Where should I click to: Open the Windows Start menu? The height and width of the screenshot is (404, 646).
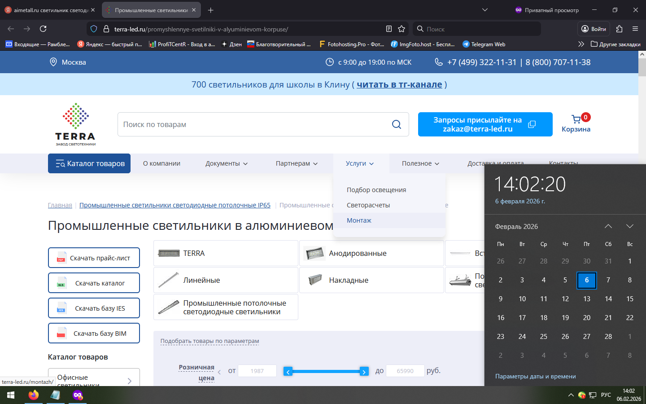tap(11, 395)
